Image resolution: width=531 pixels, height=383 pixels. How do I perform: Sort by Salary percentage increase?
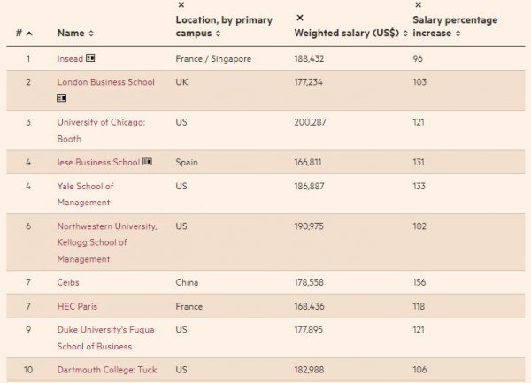458,34
